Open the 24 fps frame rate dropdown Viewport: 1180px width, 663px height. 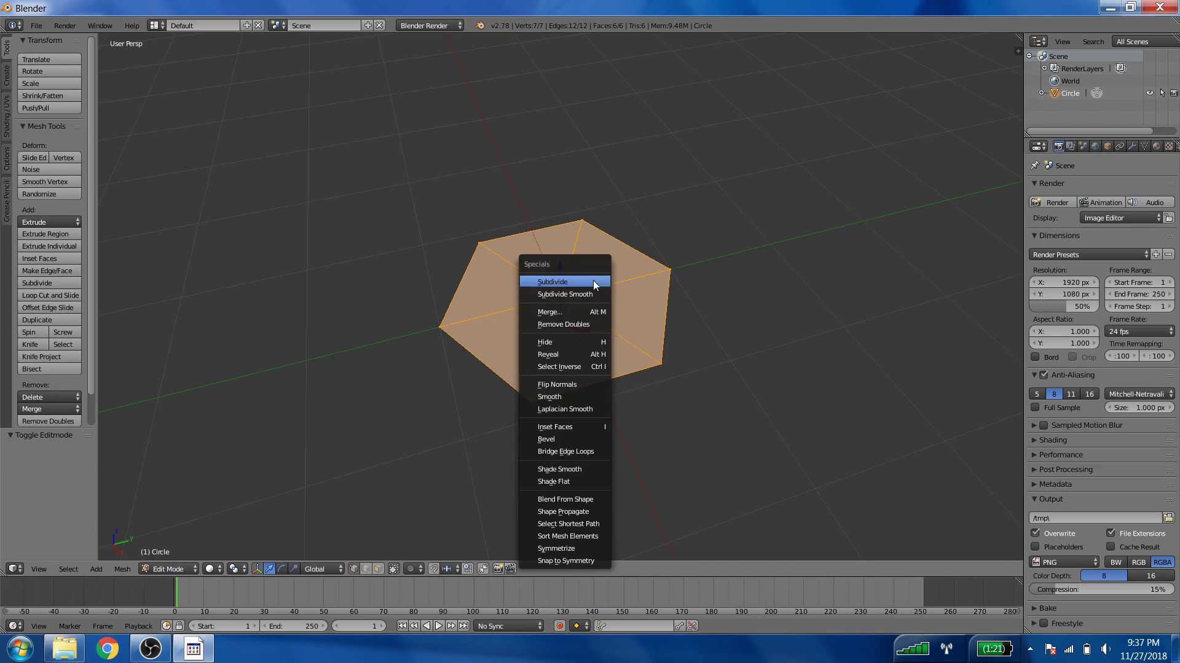[x=1140, y=331]
